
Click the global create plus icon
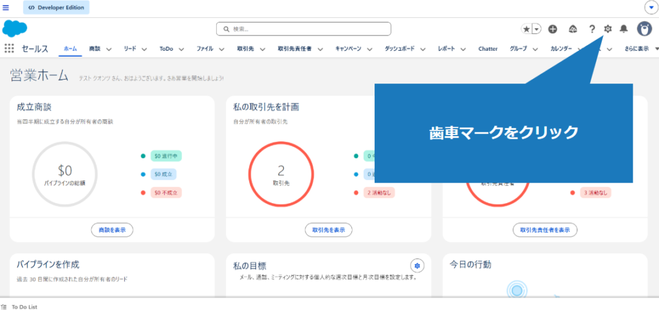click(x=553, y=29)
